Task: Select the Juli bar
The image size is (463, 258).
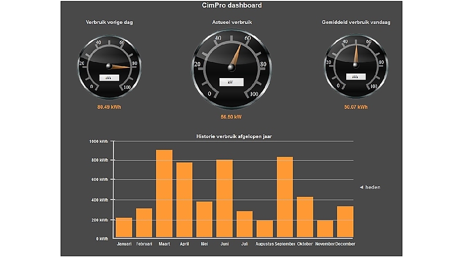Action: pos(244,224)
